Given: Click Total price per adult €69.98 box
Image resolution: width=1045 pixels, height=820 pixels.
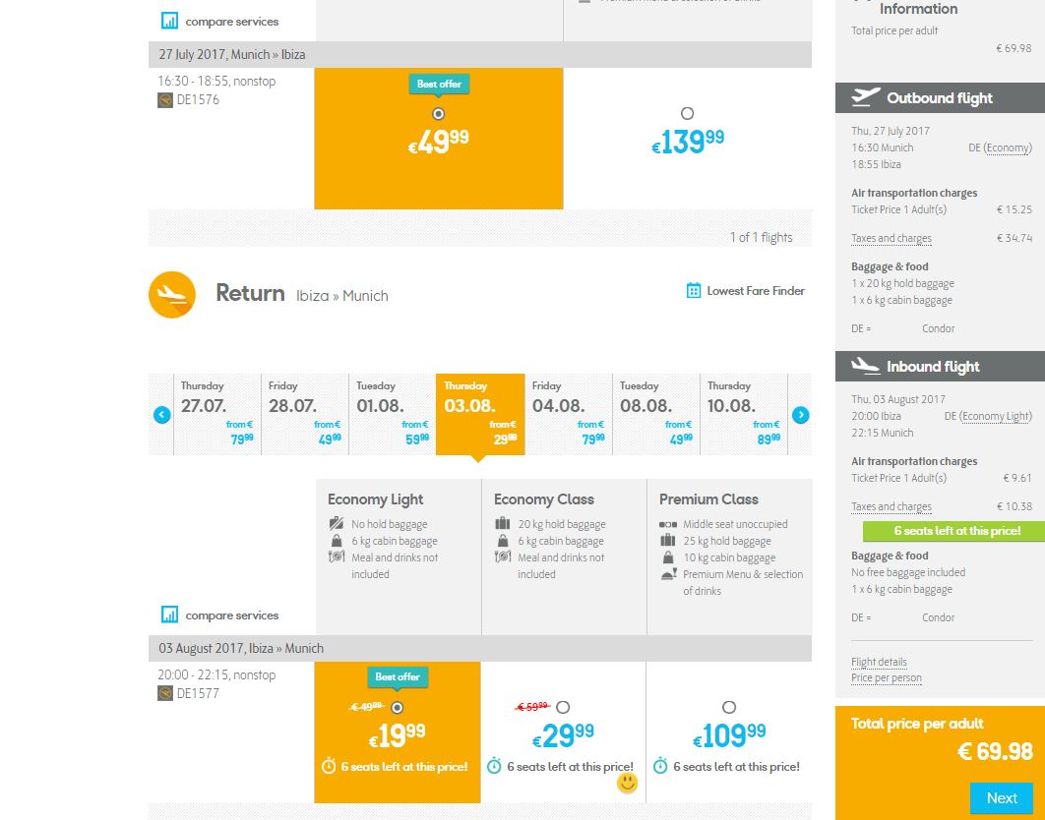Looking at the screenshot, I should (x=940, y=763).
